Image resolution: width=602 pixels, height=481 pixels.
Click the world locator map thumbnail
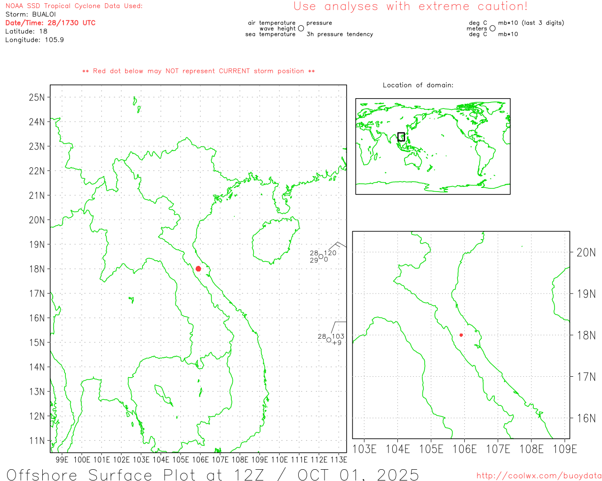(433, 146)
